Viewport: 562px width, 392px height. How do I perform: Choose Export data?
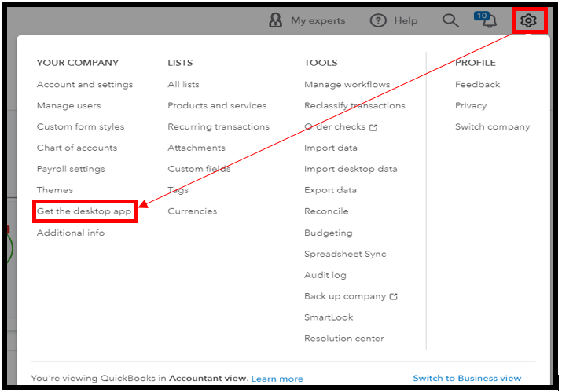(x=330, y=190)
